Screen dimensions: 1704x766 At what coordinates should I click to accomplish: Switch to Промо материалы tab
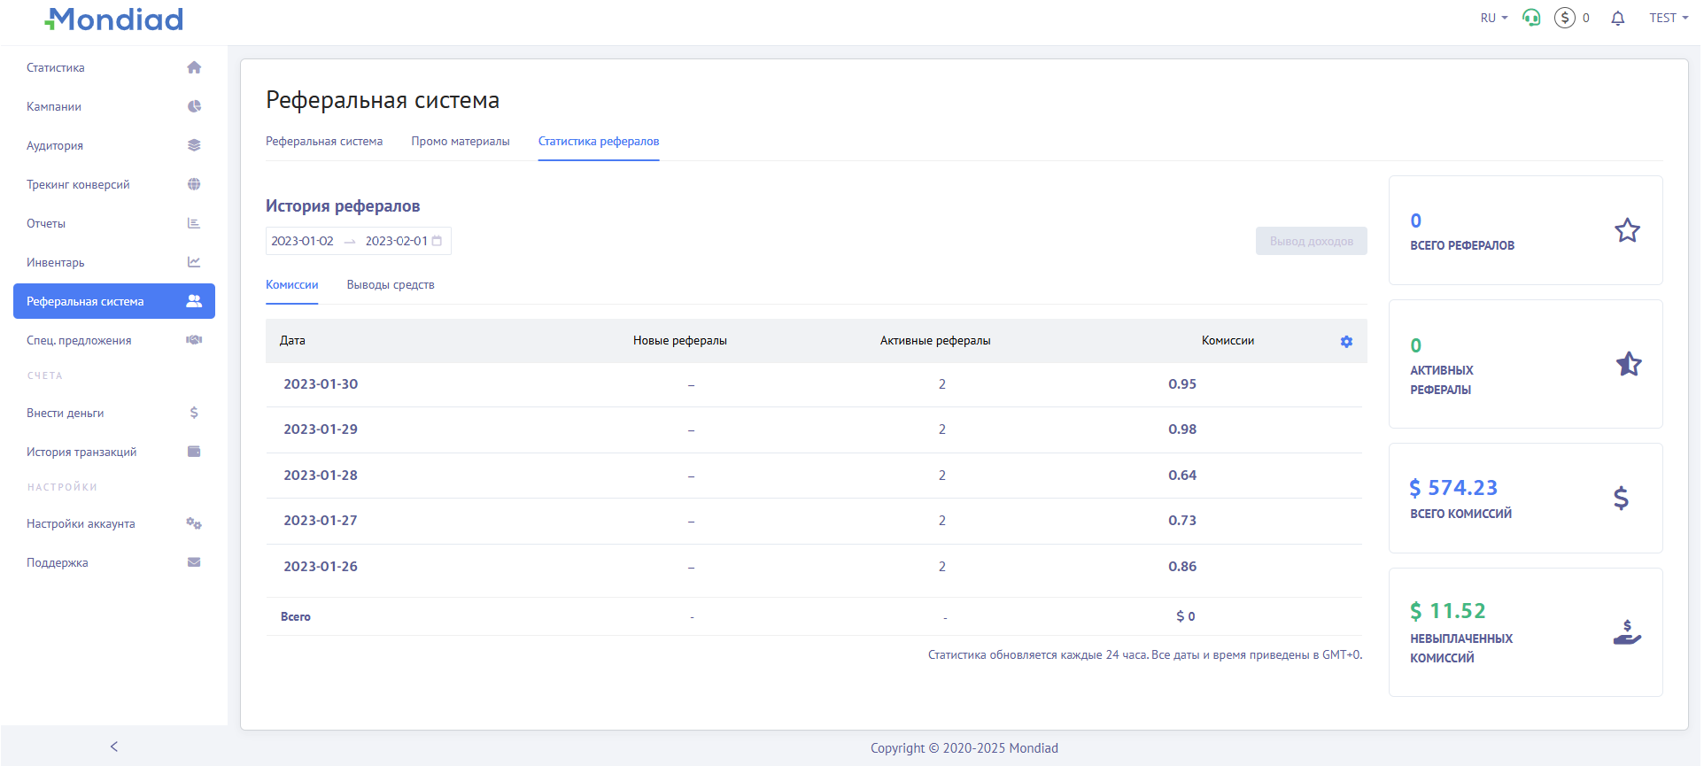(461, 142)
